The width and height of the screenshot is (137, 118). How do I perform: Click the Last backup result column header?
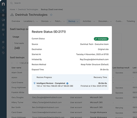click(121, 68)
